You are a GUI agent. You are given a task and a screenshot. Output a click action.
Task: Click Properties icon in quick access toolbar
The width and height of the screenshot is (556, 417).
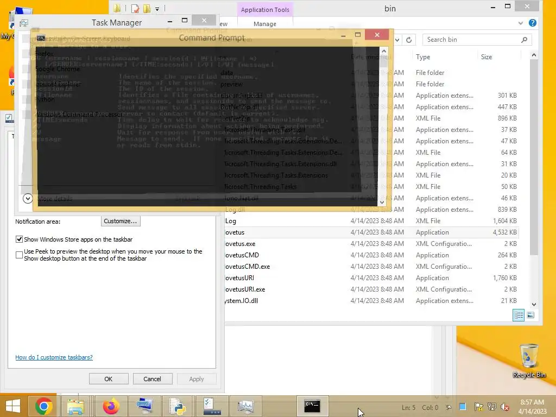point(135,9)
